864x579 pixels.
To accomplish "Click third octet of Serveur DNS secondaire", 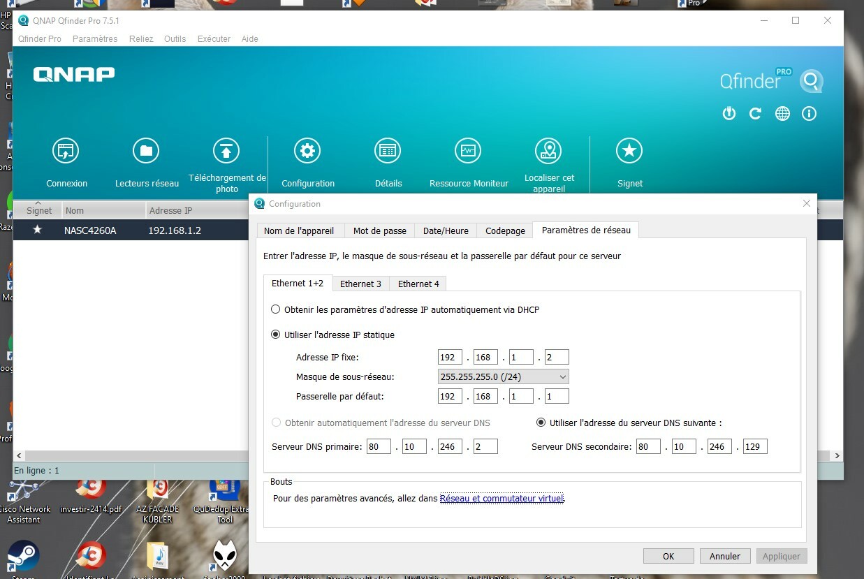I will [x=719, y=446].
